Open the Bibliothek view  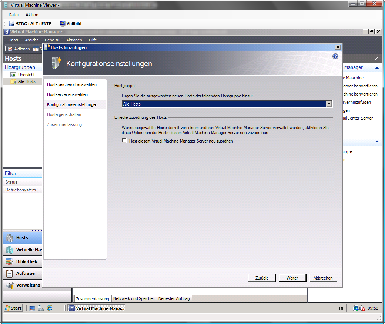(x=23, y=261)
